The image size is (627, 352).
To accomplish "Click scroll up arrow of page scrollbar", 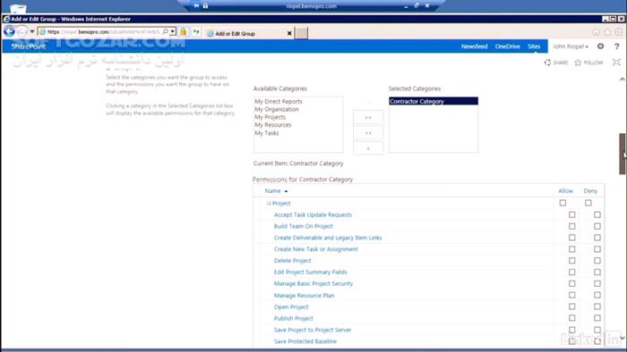I will pos(623,80).
